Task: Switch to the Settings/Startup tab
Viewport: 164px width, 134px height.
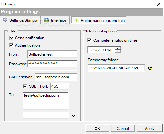Action: pyautogui.click(x=20, y=20)
